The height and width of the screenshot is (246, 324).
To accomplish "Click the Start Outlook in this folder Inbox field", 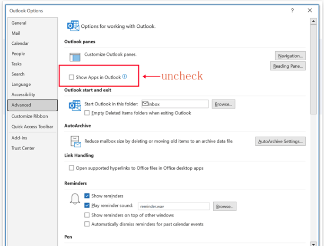I will [175, 104].
